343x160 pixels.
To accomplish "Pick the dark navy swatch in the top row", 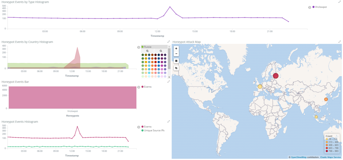I will point(158,55).
